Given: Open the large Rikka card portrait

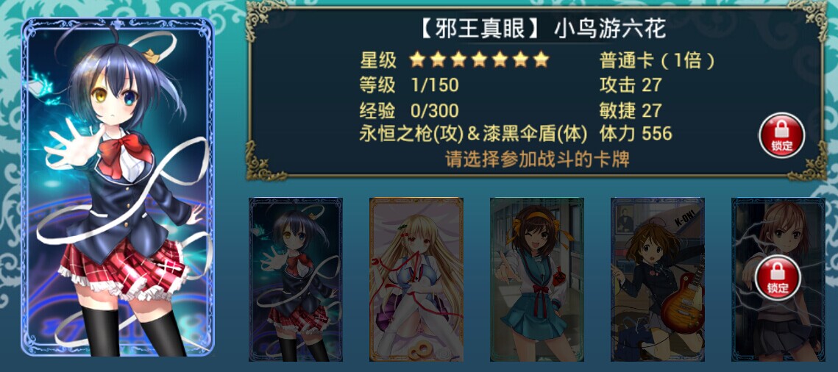Looking at the screenshot, I should [118, 187].
